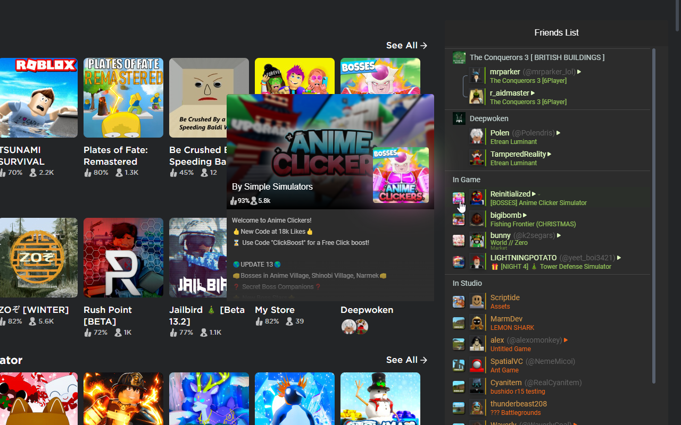Click thunderbeast208's avatar headshot

(477, 407)
